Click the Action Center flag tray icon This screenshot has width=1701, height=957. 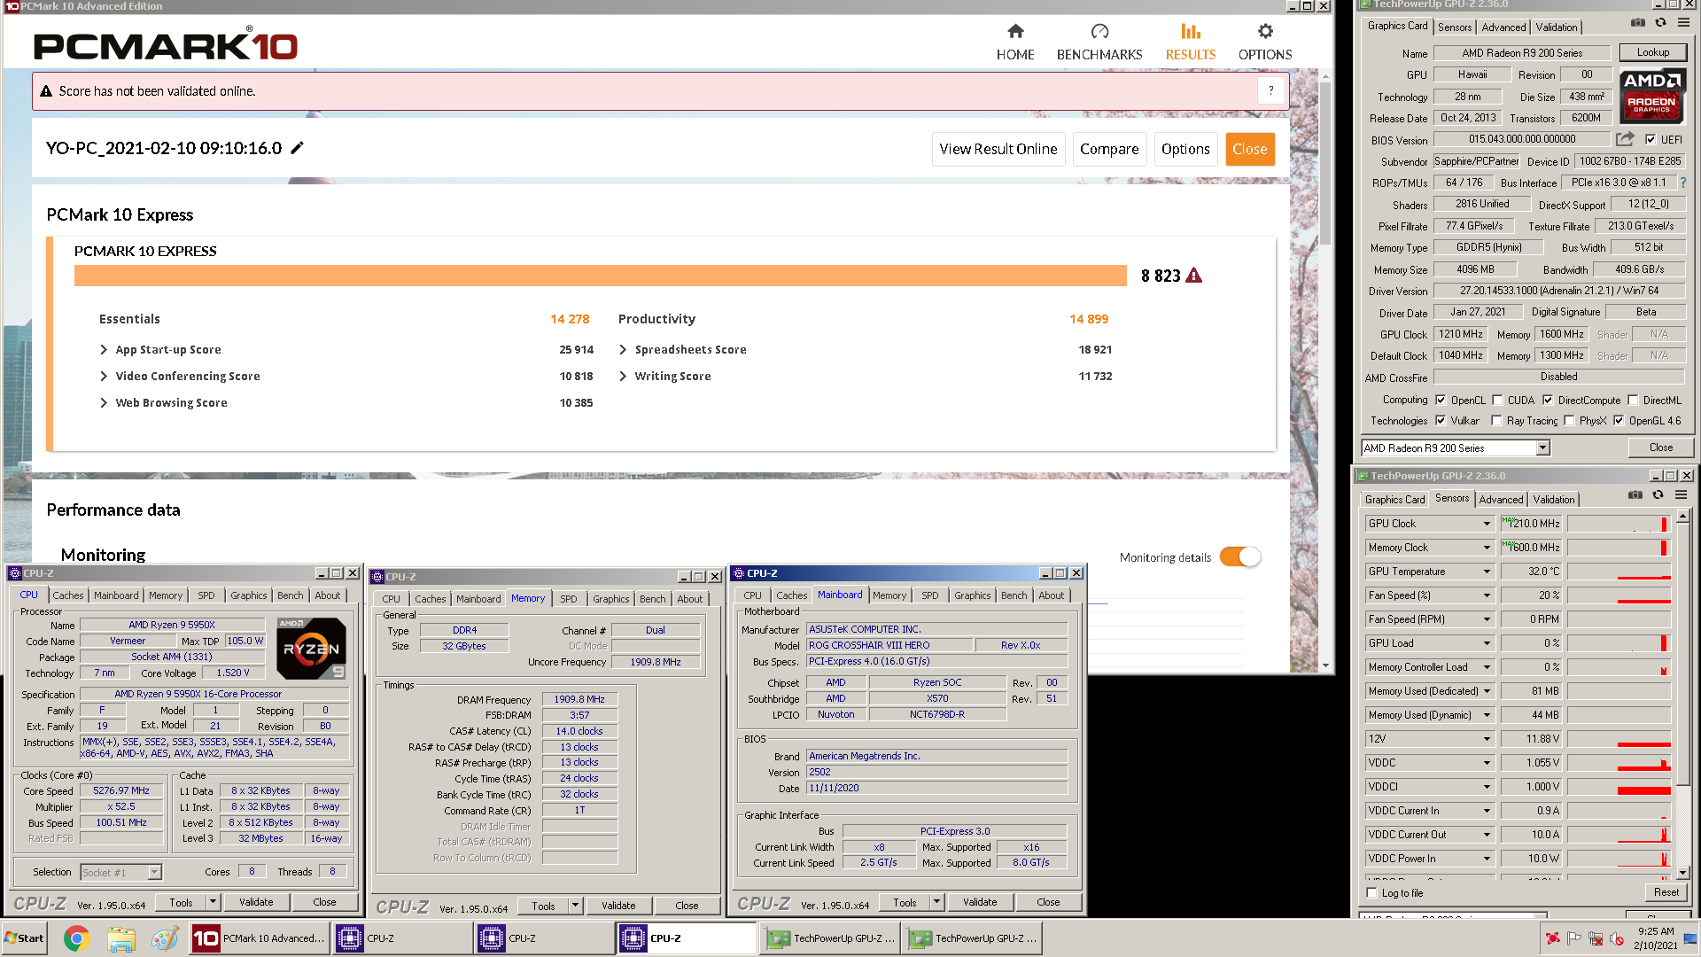click(x=1574, y=938)
